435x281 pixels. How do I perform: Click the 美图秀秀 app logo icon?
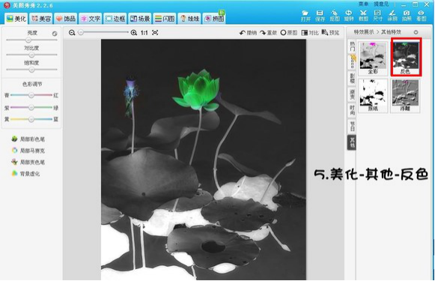pyautogui.click(x=6, y=5)
